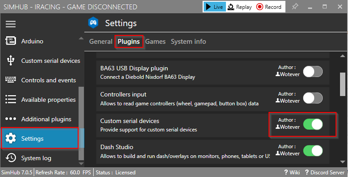Viewport: 348px width, 177px height.
Task: Disable the Custom serial devices plugin toggle
Action: point(312,124)
